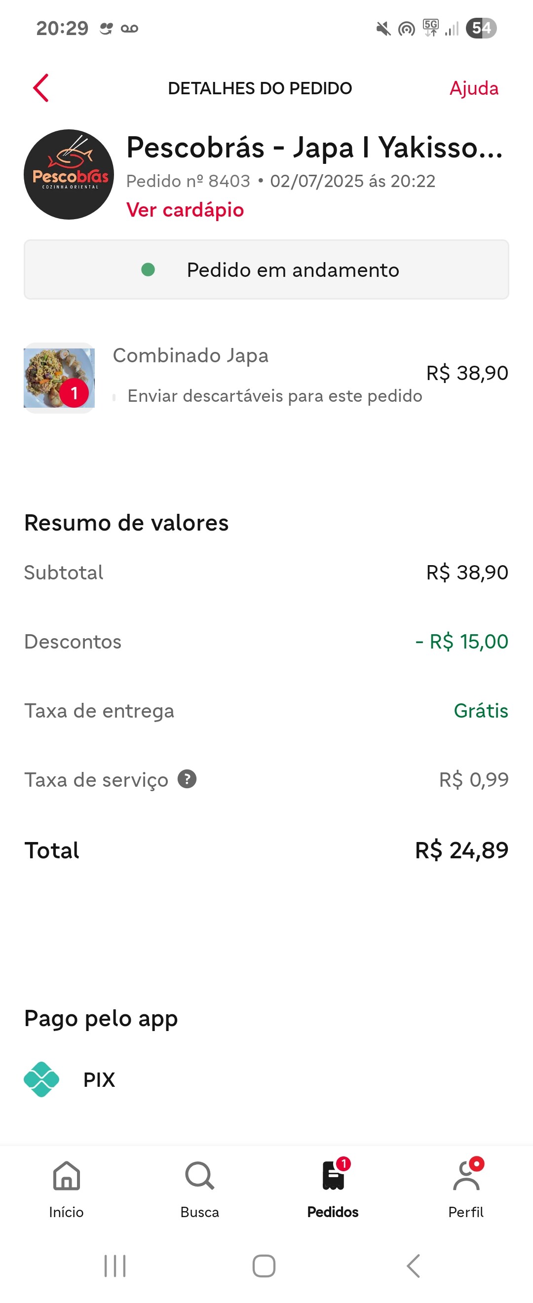
Task: Open the Pescobrás restaurant logo
Action: click(69, 175)
